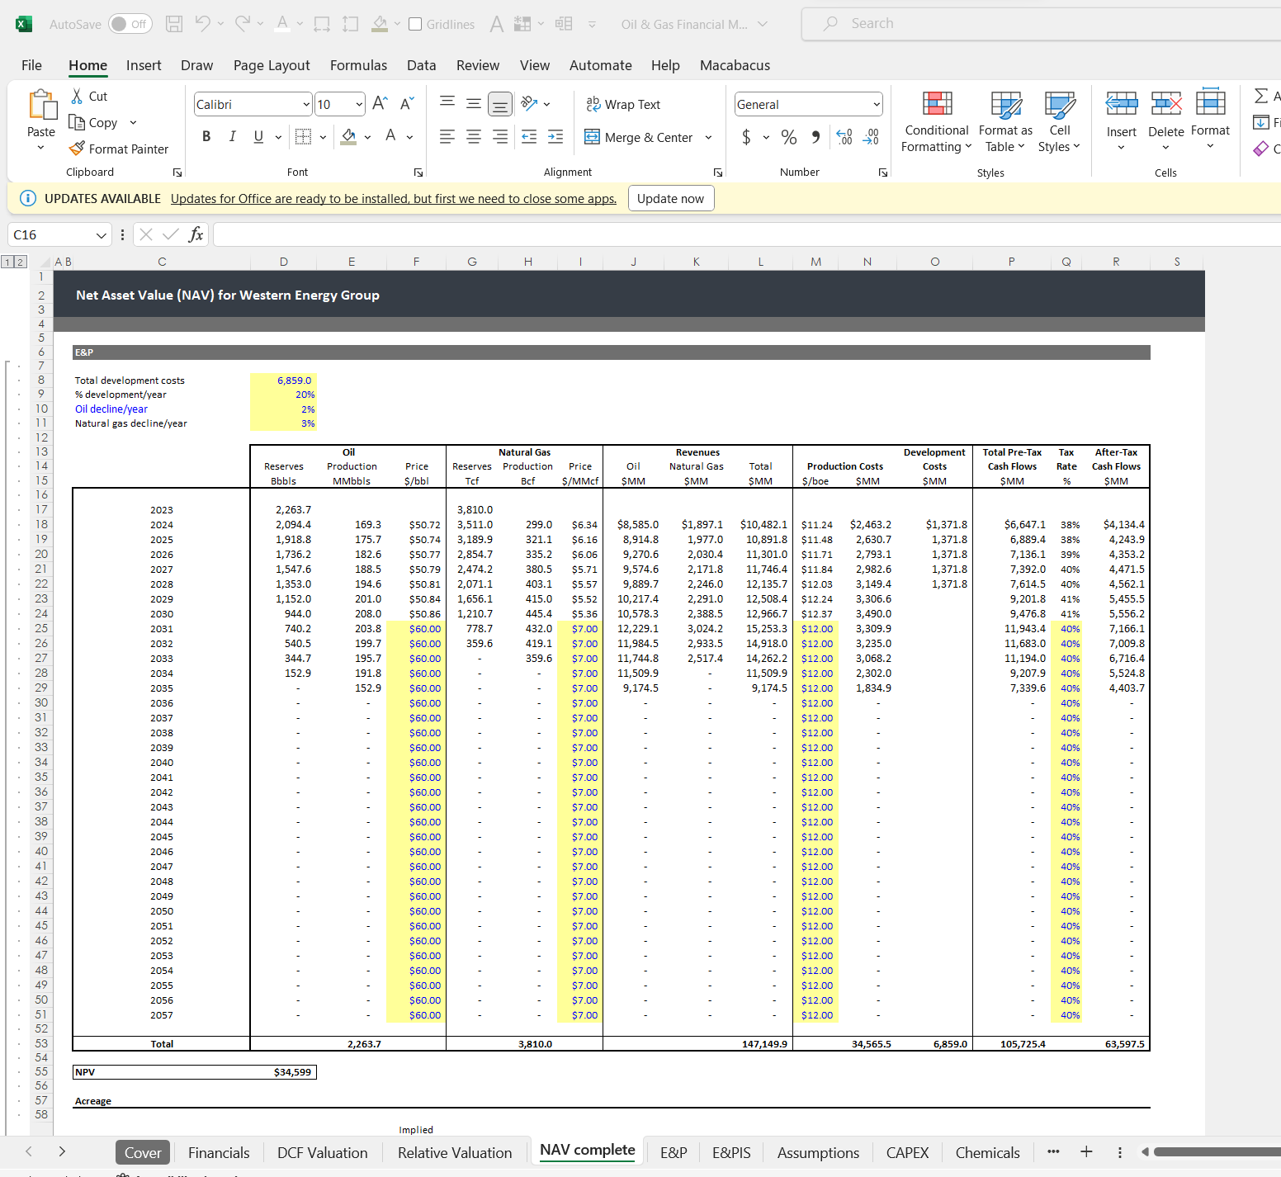The image size is (1281, 1177).
Task: Click the Merge & Center icon
Action: (x=593, y=137)
